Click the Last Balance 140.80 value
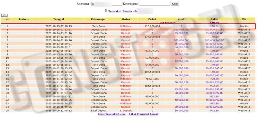 point(214,22)
